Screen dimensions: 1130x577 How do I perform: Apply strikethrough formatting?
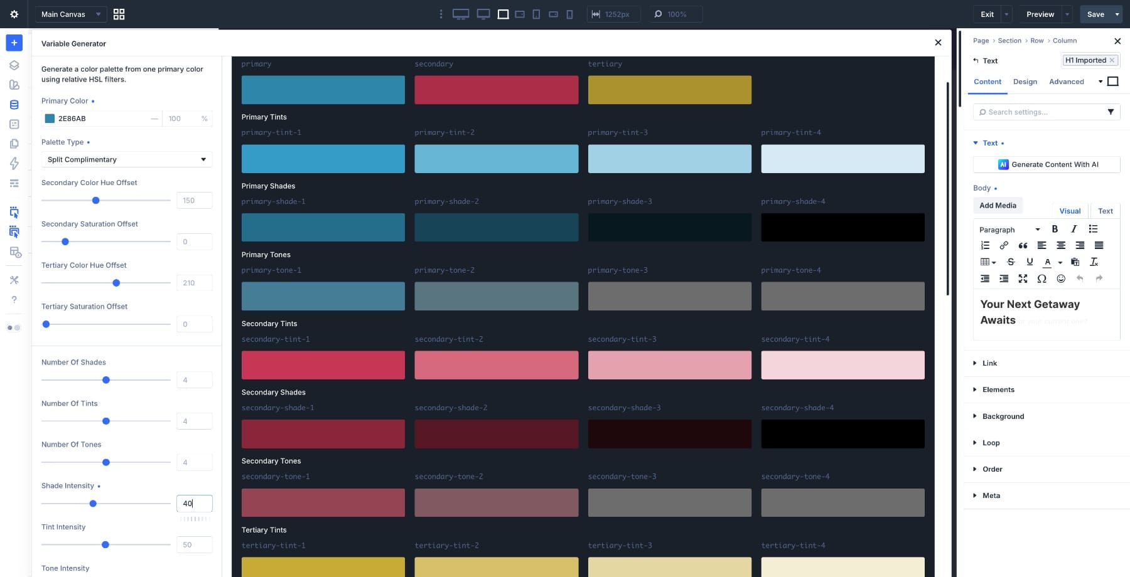point(1010,262)
